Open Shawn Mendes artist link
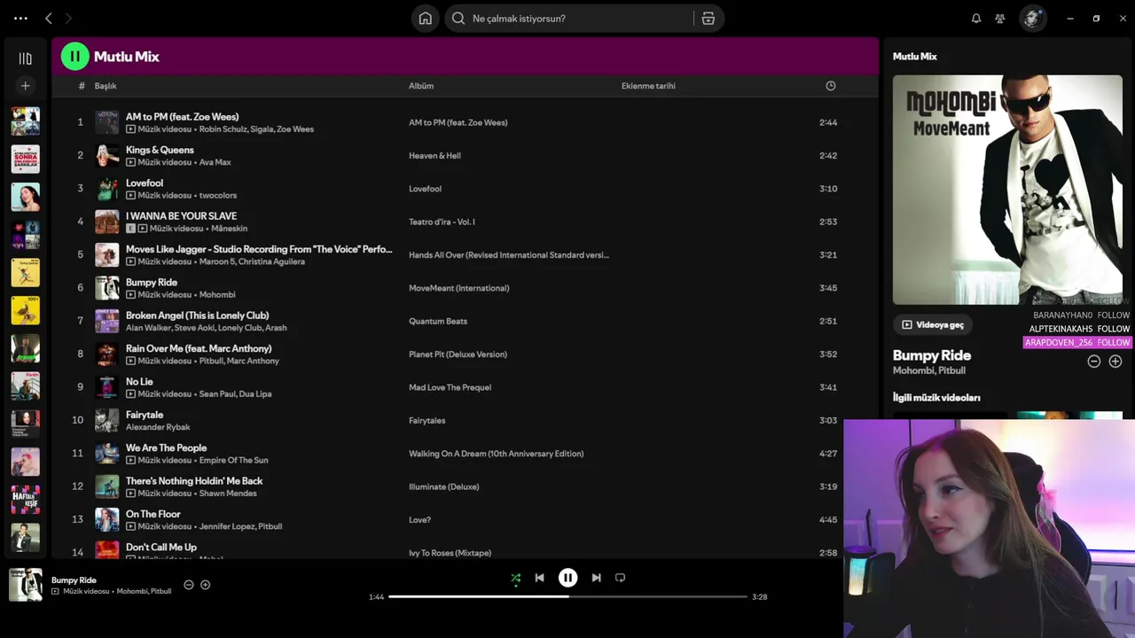 pyautogui.click(x=228, y=494)
